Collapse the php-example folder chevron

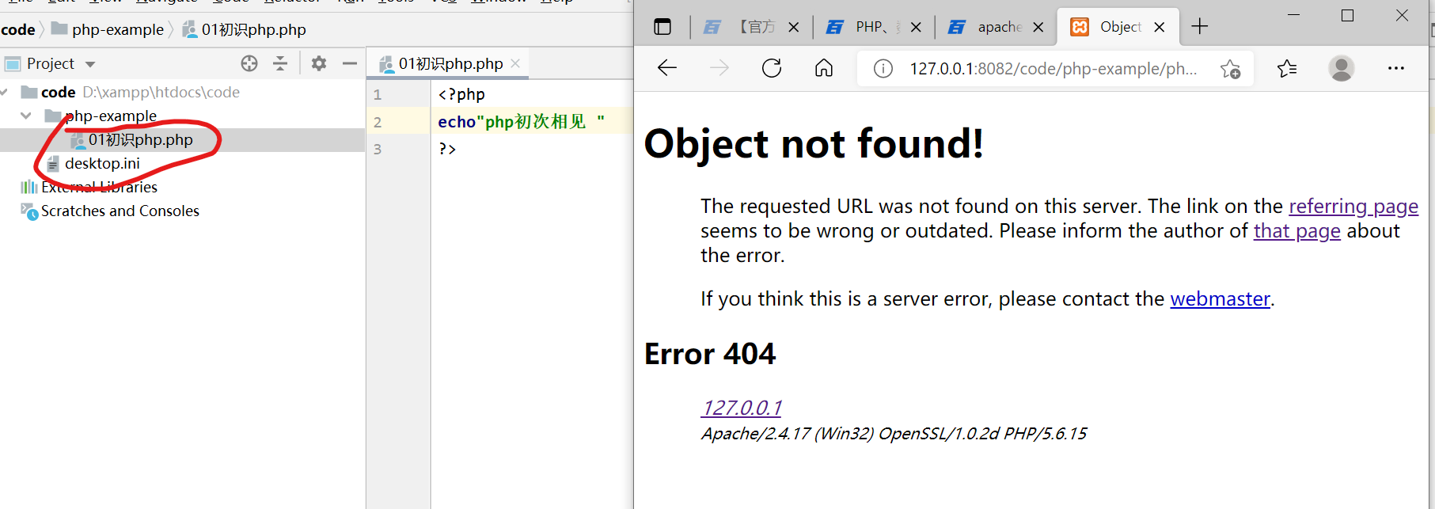point(26,116)
